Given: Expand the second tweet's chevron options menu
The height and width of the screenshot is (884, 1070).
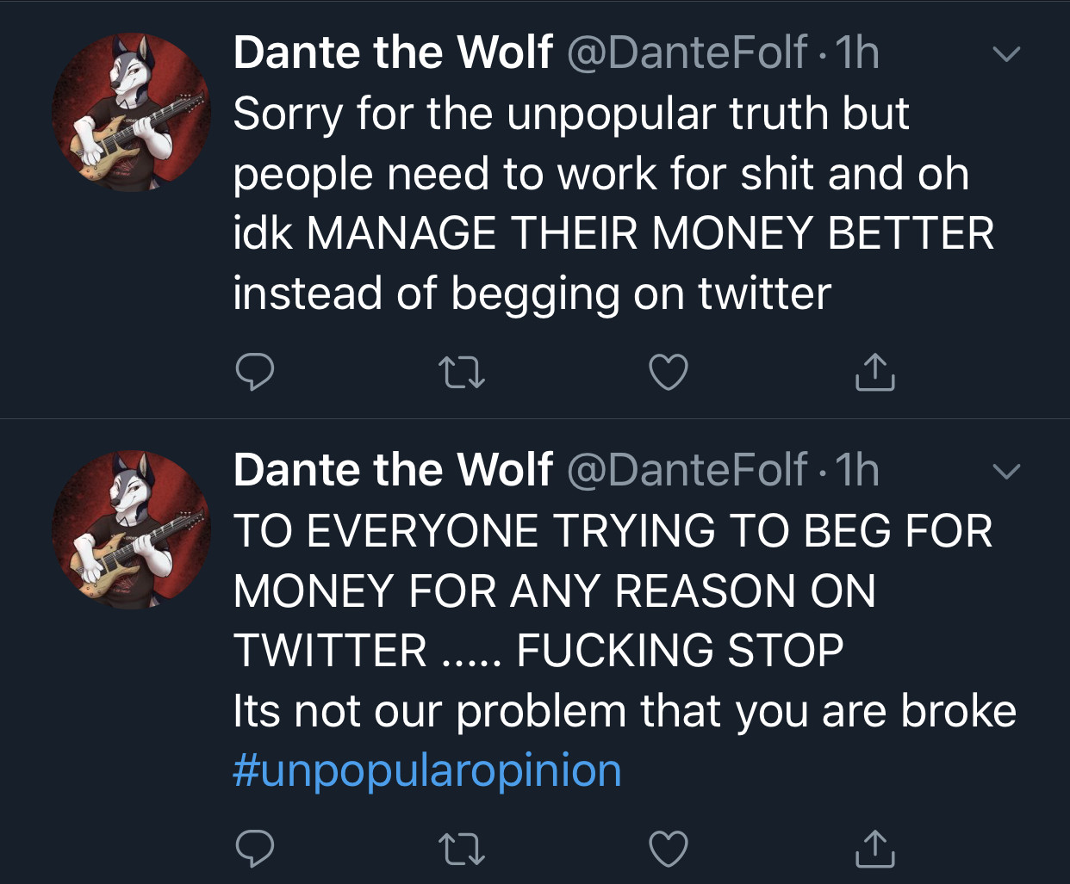Looking at the screenshot, I should point(1006,472).
